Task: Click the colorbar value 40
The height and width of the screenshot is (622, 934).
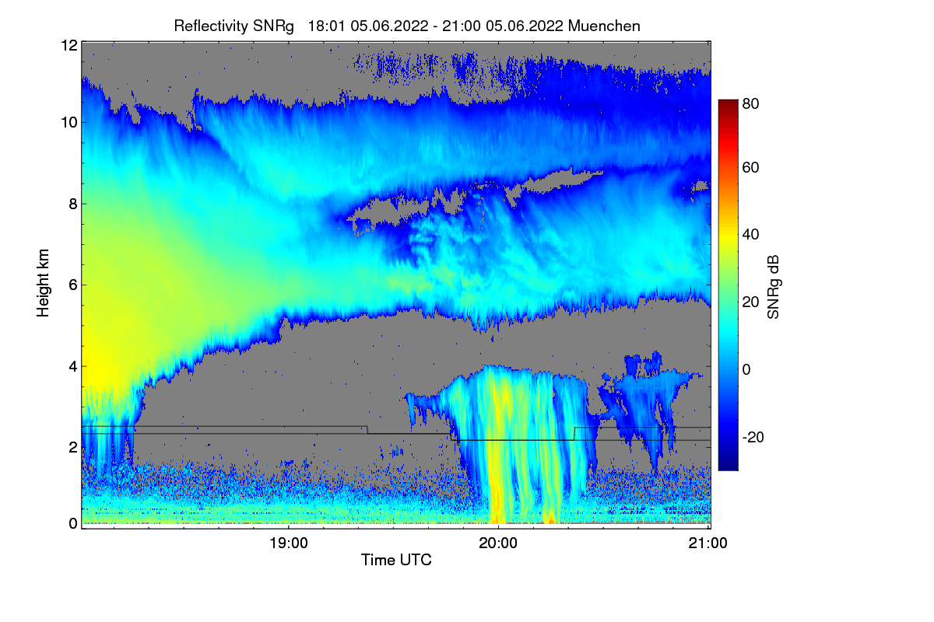Action: point(751,234)
